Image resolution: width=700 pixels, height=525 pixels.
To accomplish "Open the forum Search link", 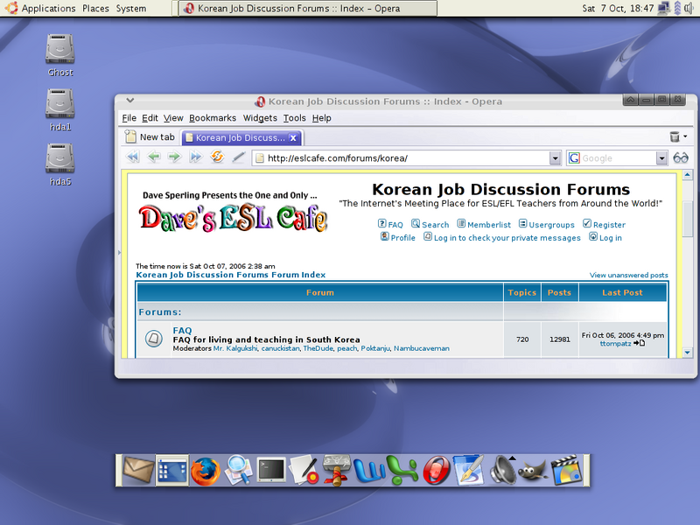I will [x=430, y=225].
